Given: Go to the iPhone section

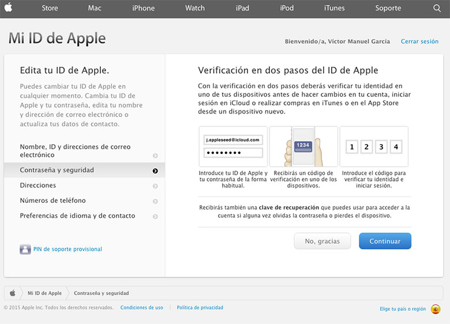Looking at the screenshot, I should [143, 8].
